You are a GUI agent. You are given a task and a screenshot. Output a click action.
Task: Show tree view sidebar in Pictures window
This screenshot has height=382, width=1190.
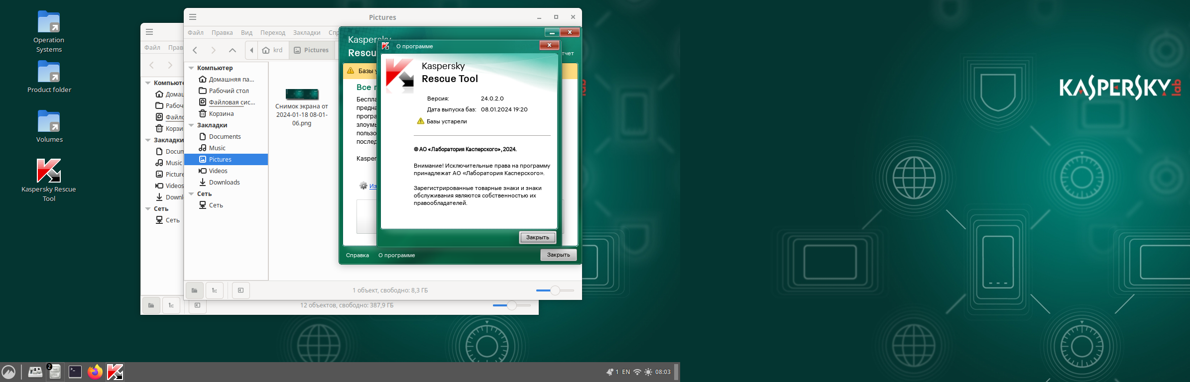(x=215, y=290)
